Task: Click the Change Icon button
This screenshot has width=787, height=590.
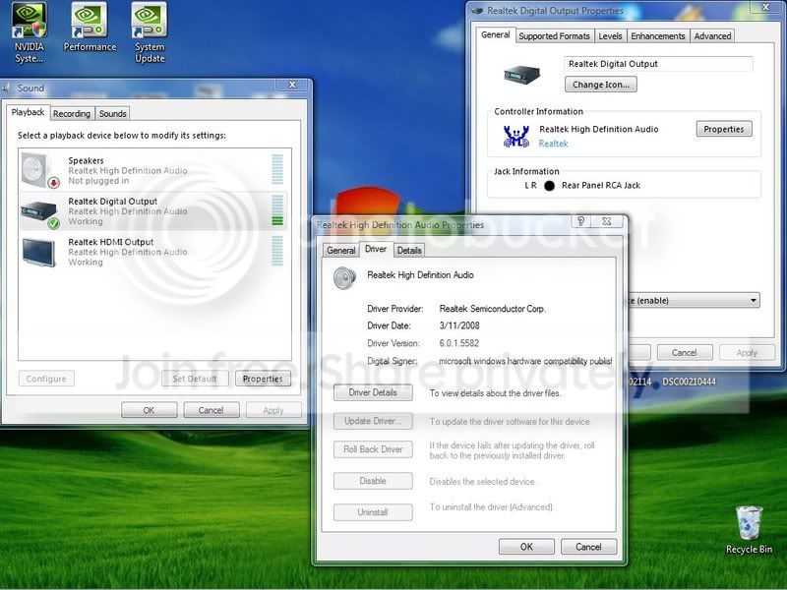Action: point(601,85)
